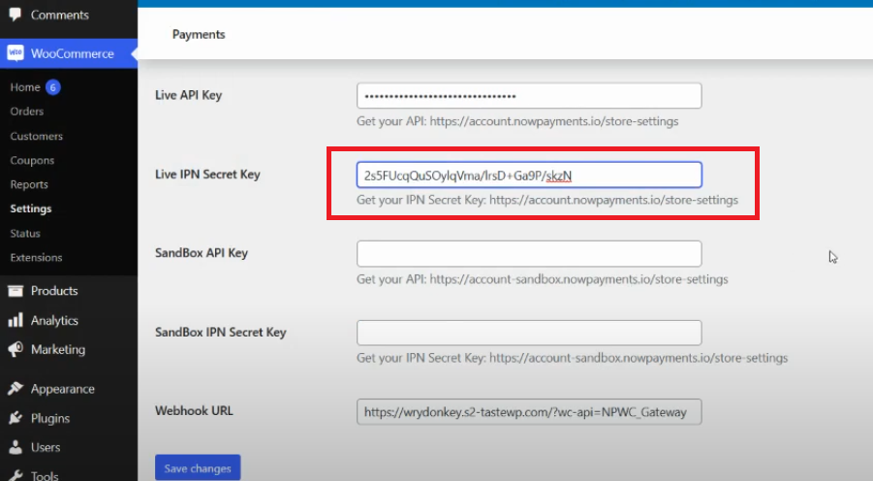Focus the Live IPN Secret Key field
The width and height of the screenshot is (873, 481).
click(x=528, y=175)
